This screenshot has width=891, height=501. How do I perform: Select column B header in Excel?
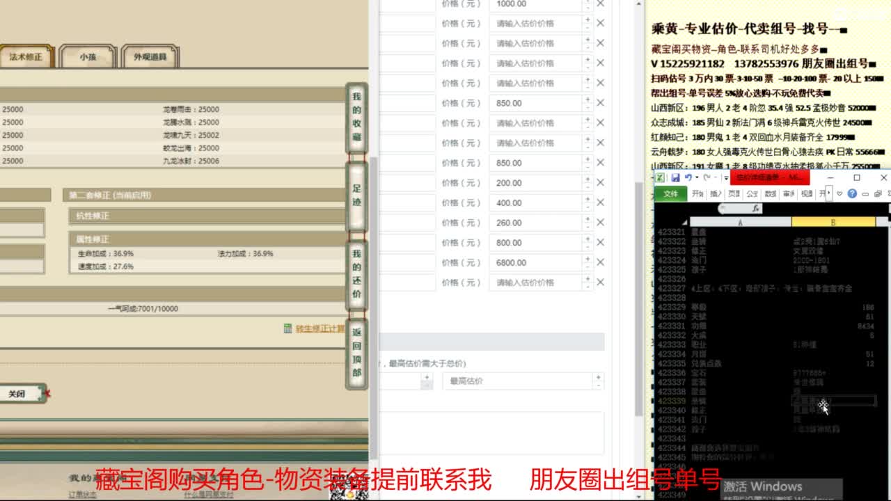click(x=833, y=222)
